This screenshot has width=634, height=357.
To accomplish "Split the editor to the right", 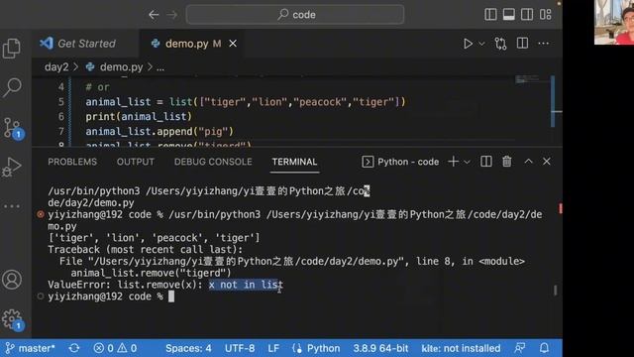I will tap(522, 44).
